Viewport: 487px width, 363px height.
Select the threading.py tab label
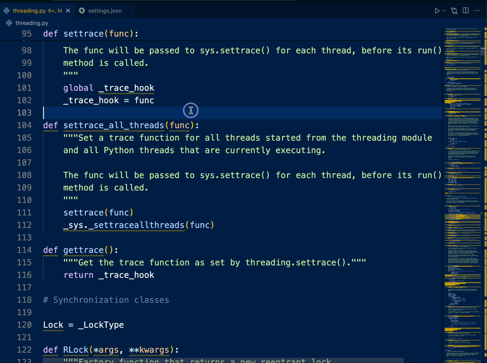coord(29,11)
